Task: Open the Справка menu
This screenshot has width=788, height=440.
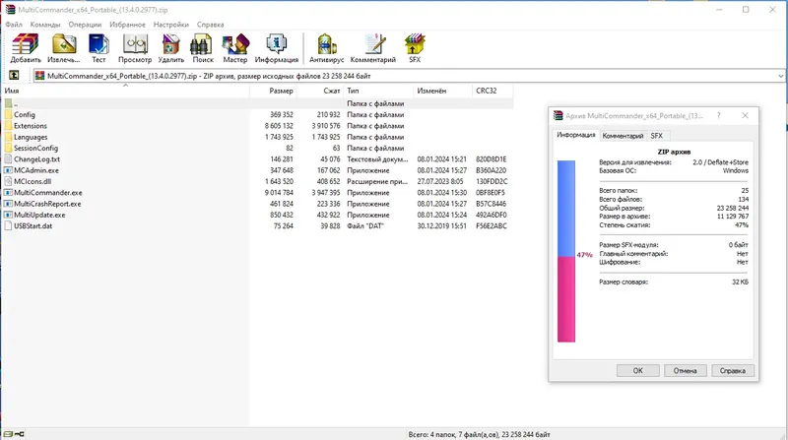Action: click(211, 24)
